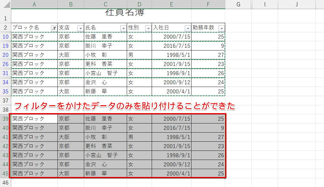
Task: Click 金沢 心 in row 34
Action: click(x=96, y=82)
